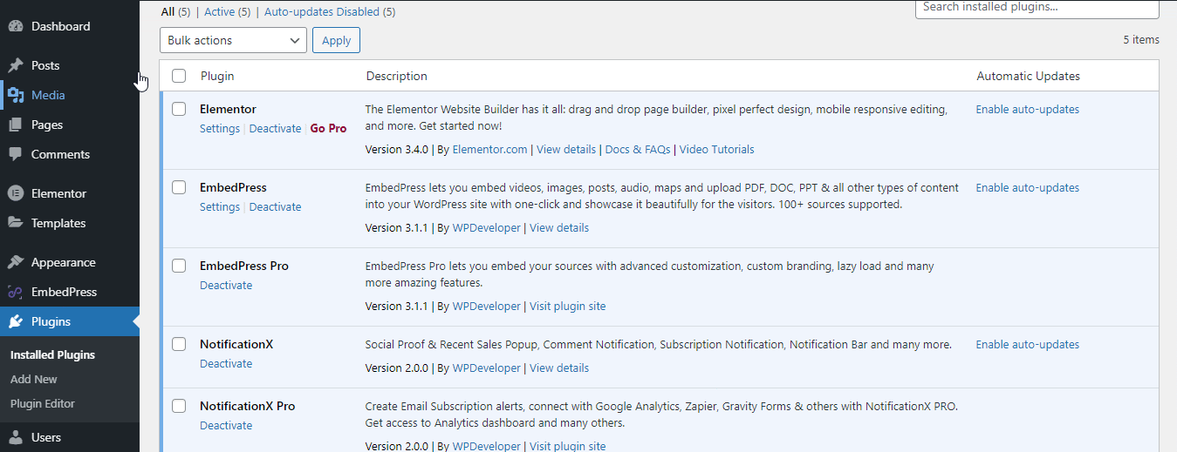The height and width of the screenshot is (452, 1177).
Task: Open the Plugin Editor submenu item
Action: coord(43,403)
